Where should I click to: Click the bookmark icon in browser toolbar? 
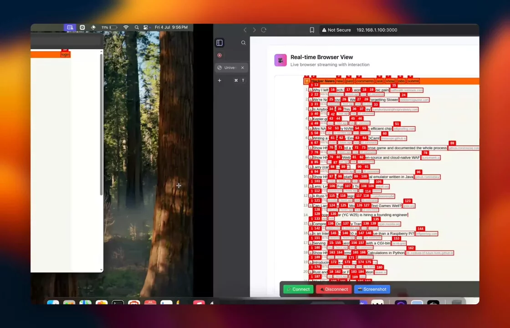click(x=312, y=30)
